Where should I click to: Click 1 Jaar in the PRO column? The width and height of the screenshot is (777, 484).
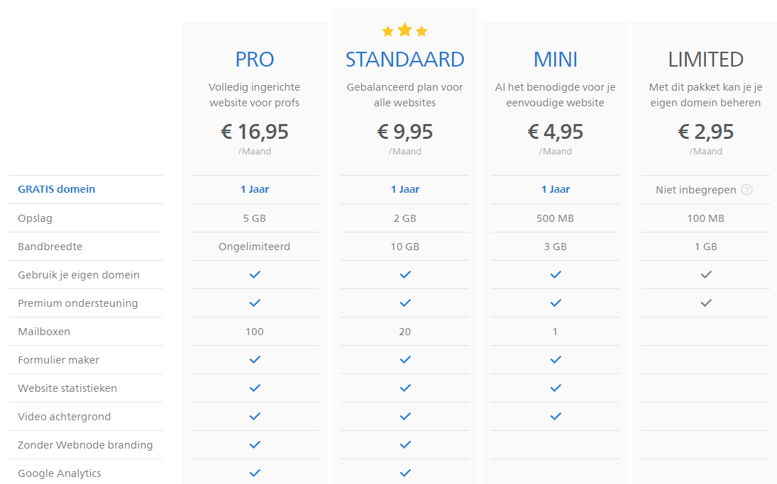click(255, 189)
